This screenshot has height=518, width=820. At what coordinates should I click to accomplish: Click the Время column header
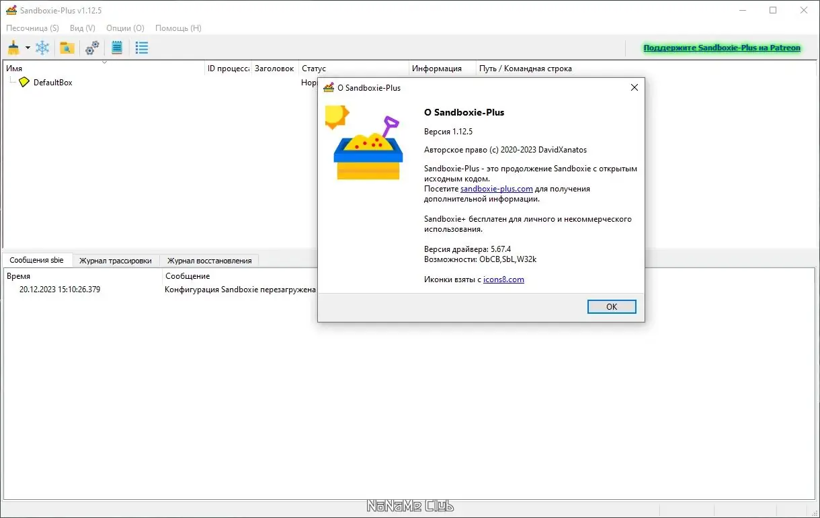click(83, 276)
